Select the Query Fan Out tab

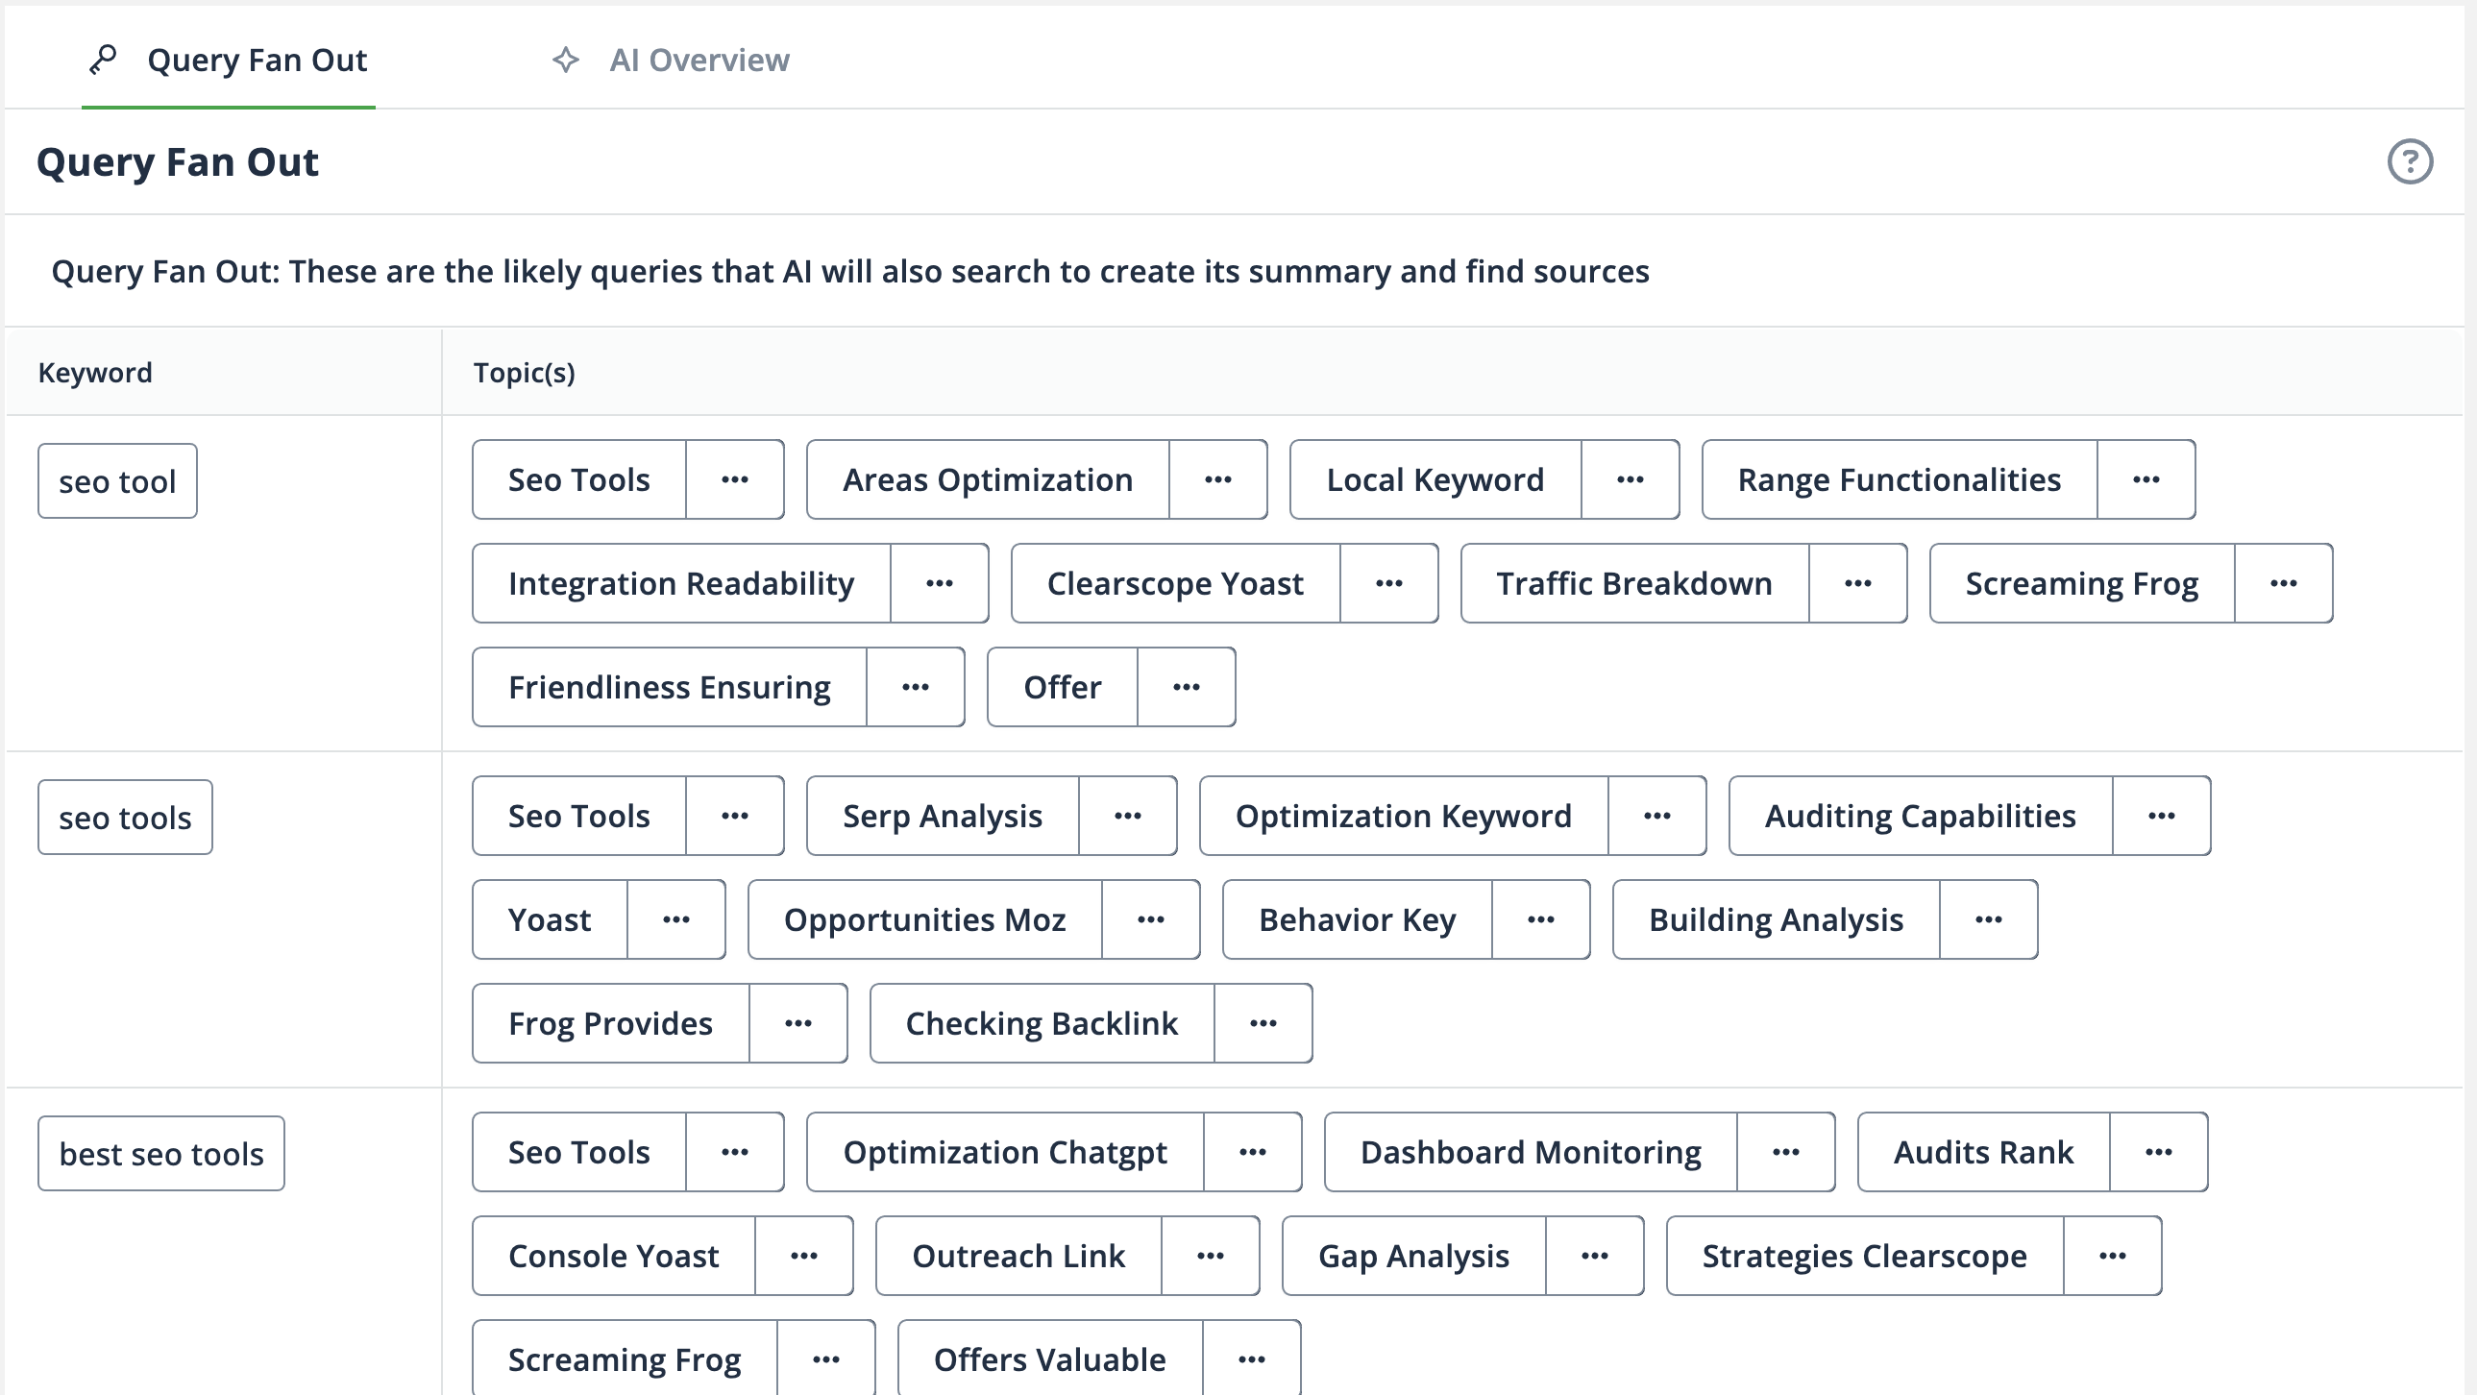pos(256,60)
